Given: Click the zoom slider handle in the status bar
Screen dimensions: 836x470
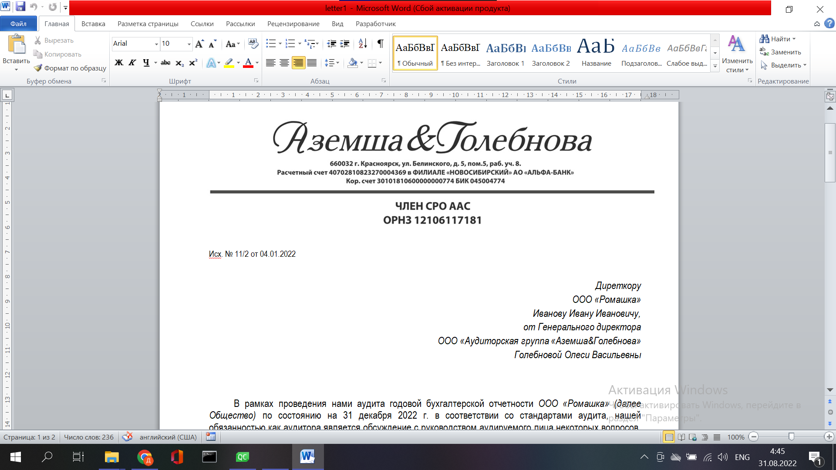Looking at the screenshot, I should tap(791, 436).
